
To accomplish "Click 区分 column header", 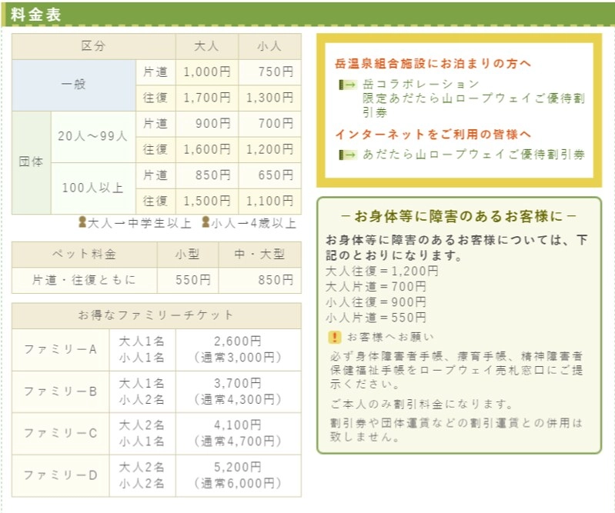I will [93, 46].
